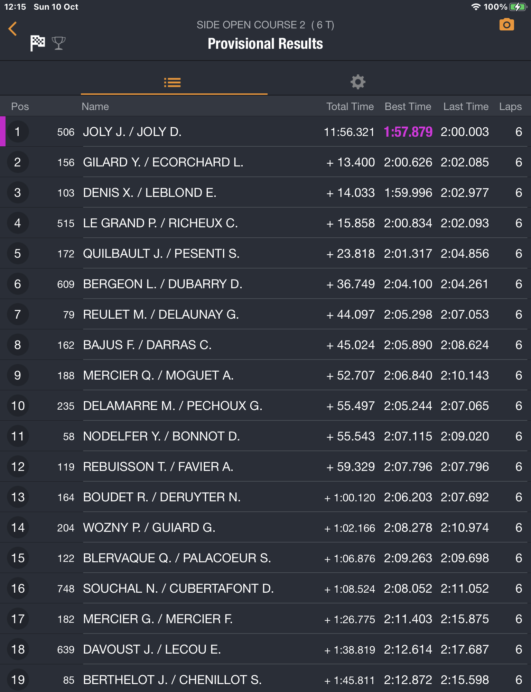Select the checkered flag results icon
The height and width of the screenshot is (692, 531).
[x=38, y=43]
